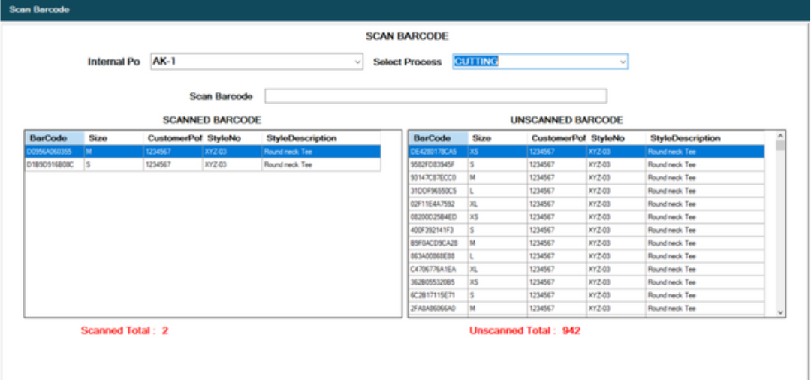Sort Scanned table by CustomerPo column header
The image size is (811, 380).
point(173,139)
